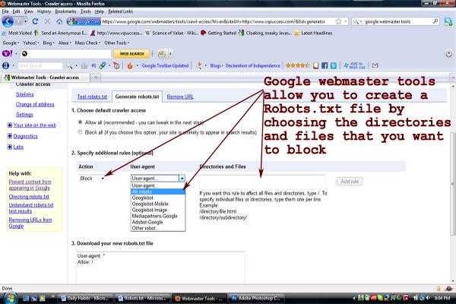The height and width of the screenshot is (304, 456).
Task: Expand the Labs section
Action: point(10,147)
